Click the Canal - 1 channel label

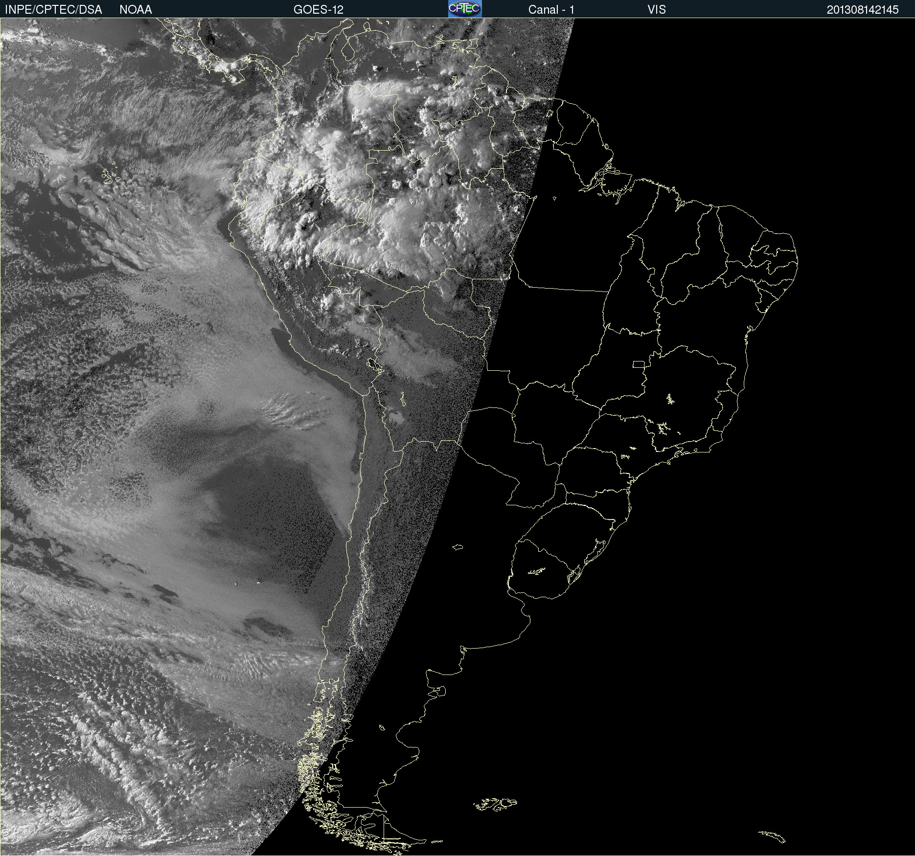pos(551,10)
